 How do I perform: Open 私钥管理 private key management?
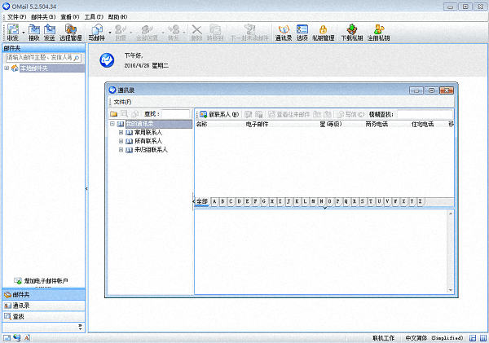tap(324, 33)
